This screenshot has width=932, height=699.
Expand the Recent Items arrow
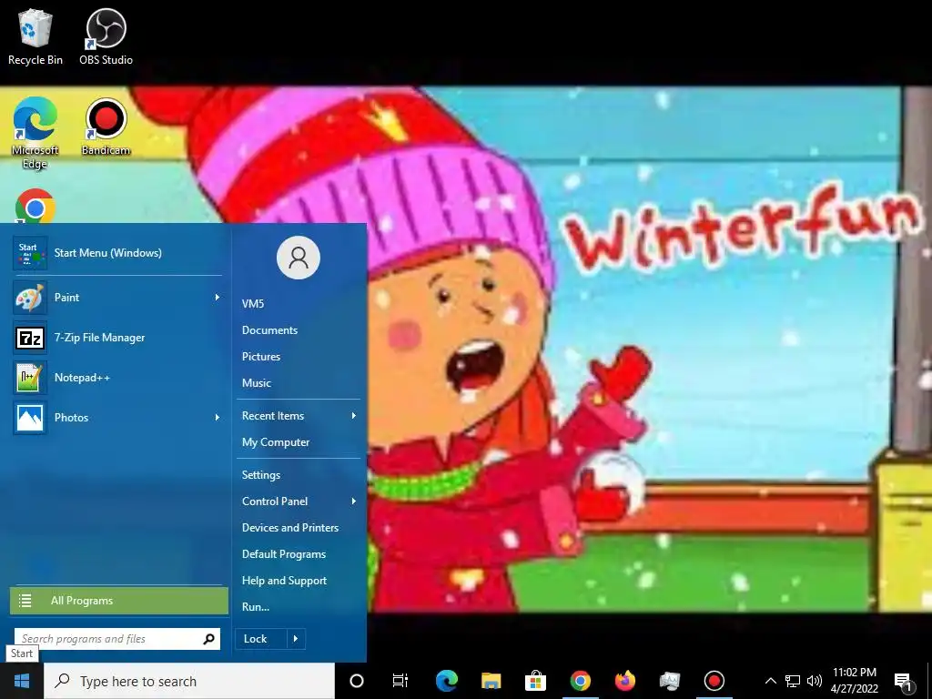(x=354, y=415)
